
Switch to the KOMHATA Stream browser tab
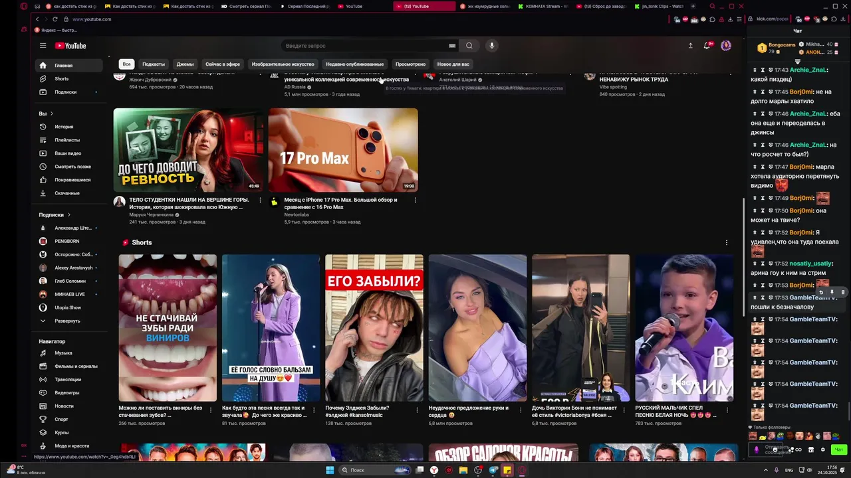click(x=542, y=7)
